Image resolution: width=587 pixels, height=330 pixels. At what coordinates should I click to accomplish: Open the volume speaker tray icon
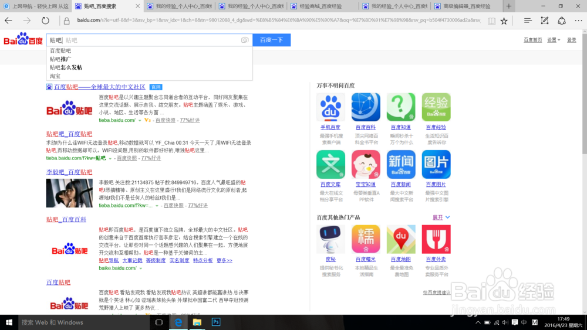pyautogui.click(x=505, y=322)
